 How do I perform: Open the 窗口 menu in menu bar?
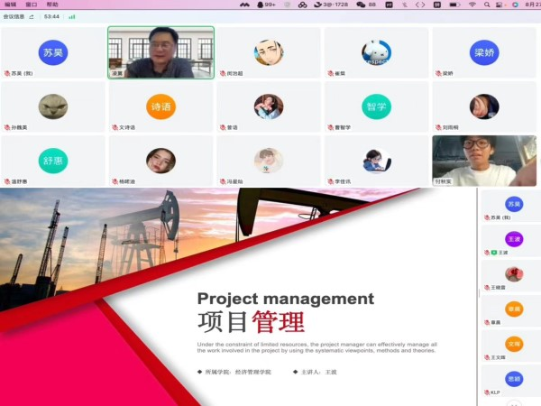click(x=32, y=5)
